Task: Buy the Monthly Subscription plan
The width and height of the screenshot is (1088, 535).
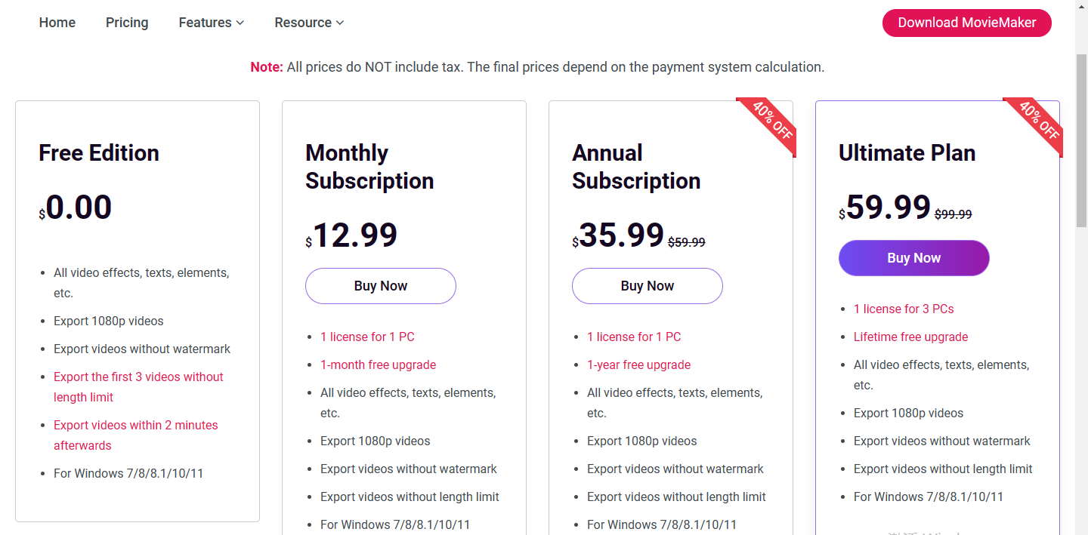Action: [x=381, y=286]
